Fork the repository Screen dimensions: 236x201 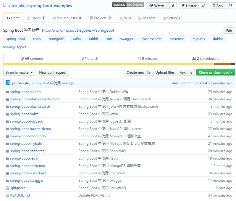pos(218,6)
